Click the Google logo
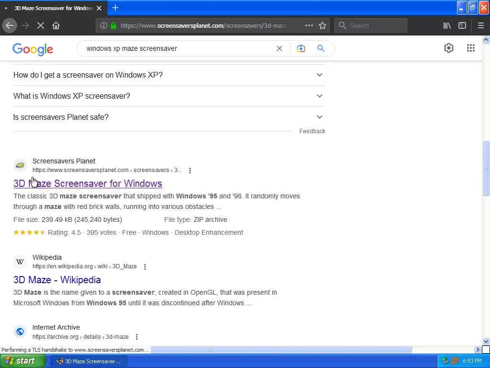490x368 pixels. [33, 49]
